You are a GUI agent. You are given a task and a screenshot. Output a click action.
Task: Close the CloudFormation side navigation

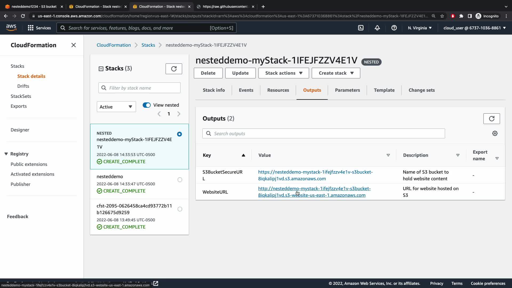pyautogui.click(x=74, y=45)
